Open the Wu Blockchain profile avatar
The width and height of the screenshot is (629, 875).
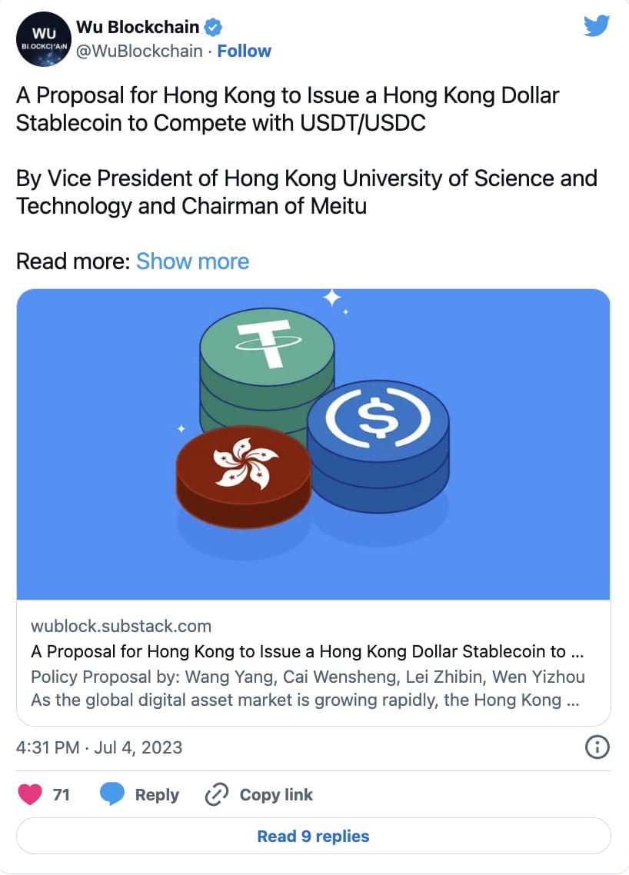44,39
